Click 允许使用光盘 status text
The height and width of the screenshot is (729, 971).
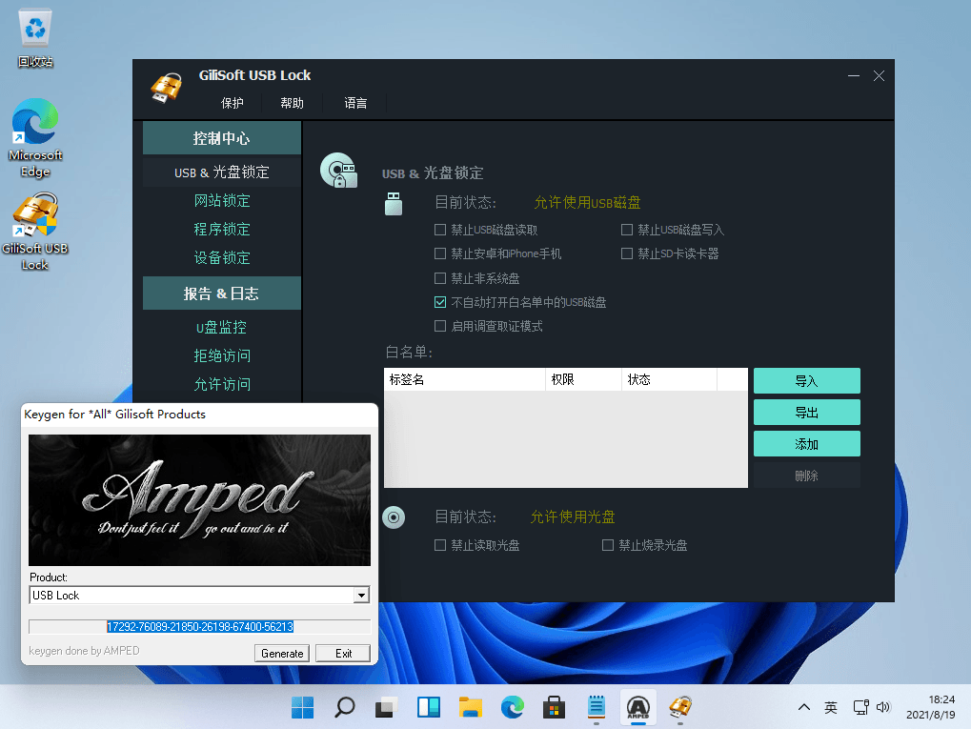click(572, 516)
